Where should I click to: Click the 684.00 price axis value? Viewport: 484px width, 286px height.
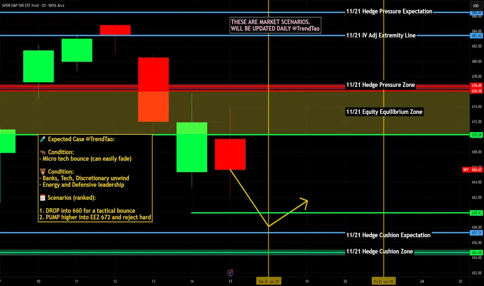[x=477, y=31]
